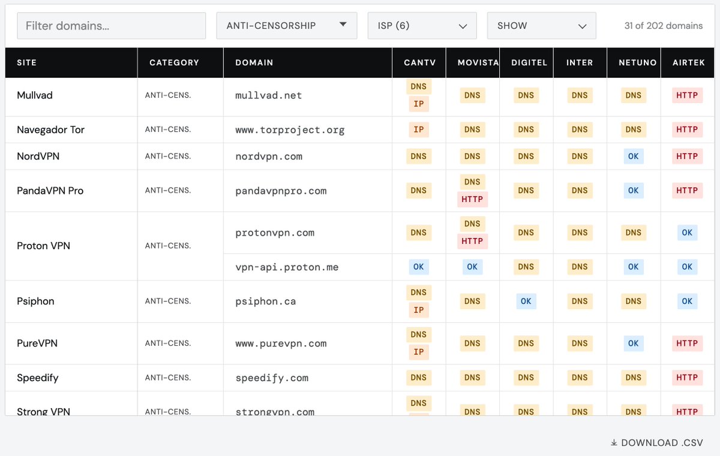Click the DIGITEL column header
The height and width of the screenshot is (456, 720).
(526, 62)
